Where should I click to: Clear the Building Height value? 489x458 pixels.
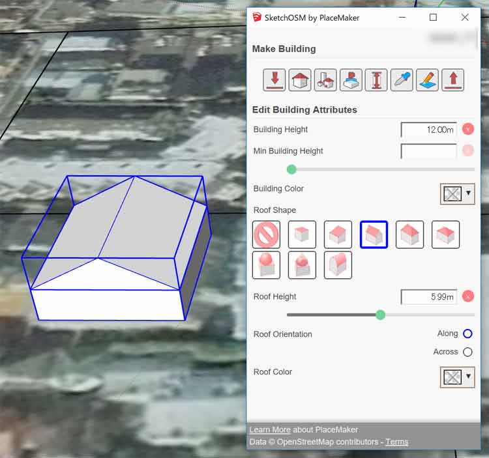pos(467,129)
